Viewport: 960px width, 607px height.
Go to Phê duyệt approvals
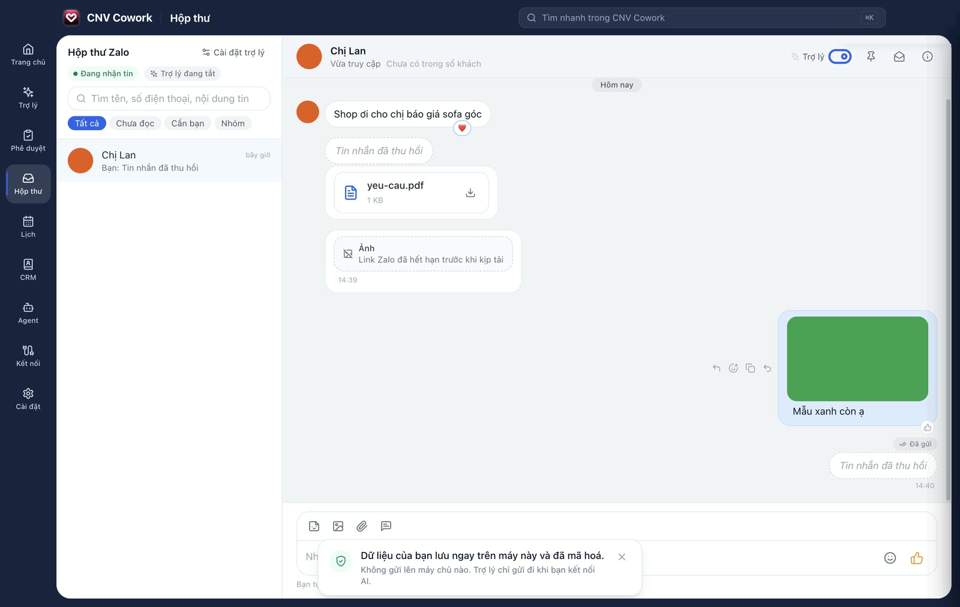(x=28, y=141)
